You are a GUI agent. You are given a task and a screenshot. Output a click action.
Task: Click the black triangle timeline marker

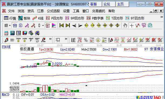tap(86, 85)
